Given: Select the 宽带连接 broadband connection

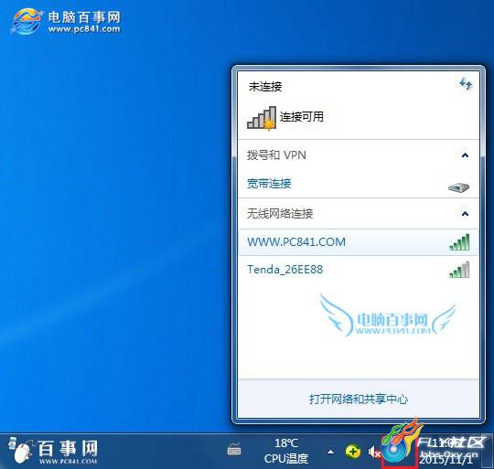Looking at the screenshot, I should pos(269,184).
